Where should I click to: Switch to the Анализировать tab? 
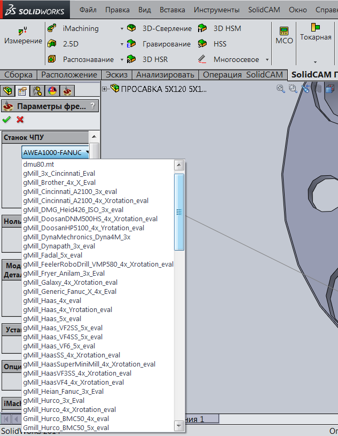165,75
